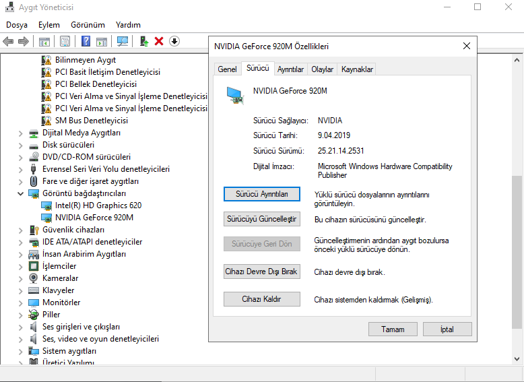This screenshot has height=382, width=524.
Task: Expand Evrensel Seri Veri Yolu denetleyicileri
Action: click(x=21, y=170)
